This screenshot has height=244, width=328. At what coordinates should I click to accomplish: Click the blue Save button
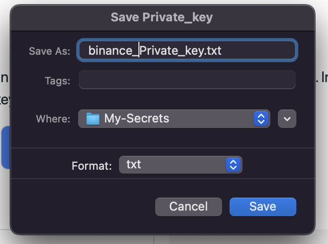263,206
